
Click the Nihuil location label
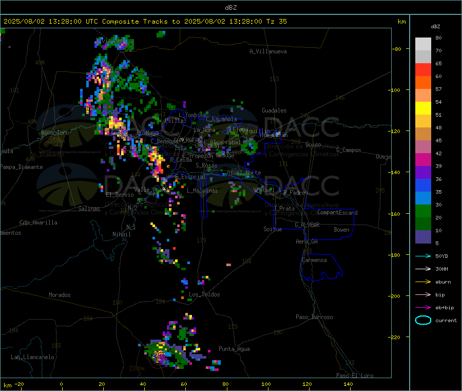121,234
